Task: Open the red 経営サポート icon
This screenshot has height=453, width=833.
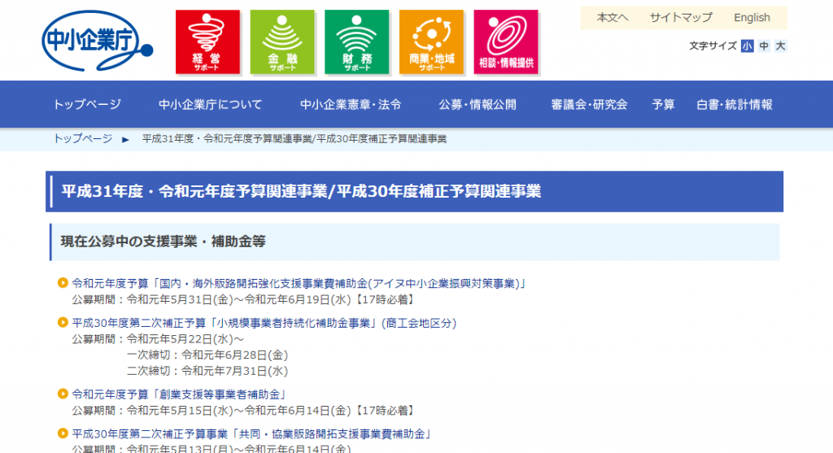Action: (x=207, y=41)
